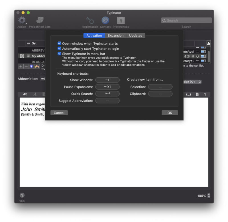Click the blue info button
The image size is (228, 222).
pos(31,66)
